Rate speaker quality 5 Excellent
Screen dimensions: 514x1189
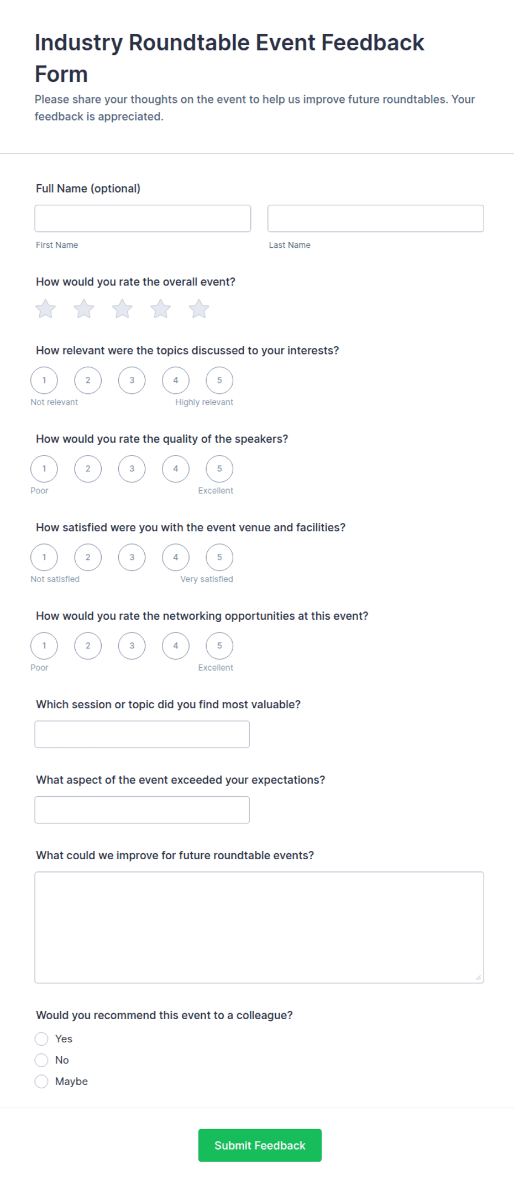219,469
